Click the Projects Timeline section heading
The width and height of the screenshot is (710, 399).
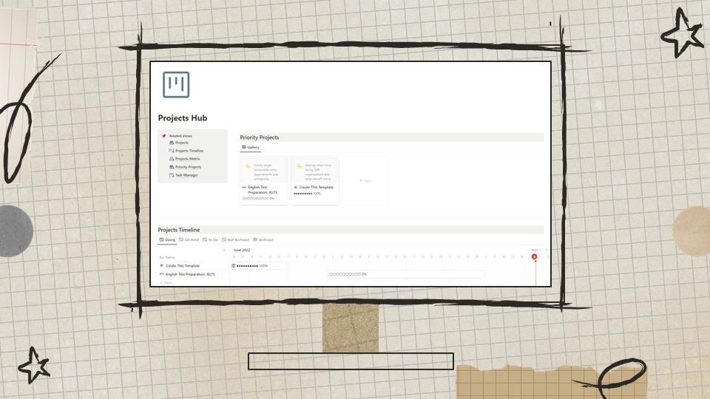[x=179, y=230]
